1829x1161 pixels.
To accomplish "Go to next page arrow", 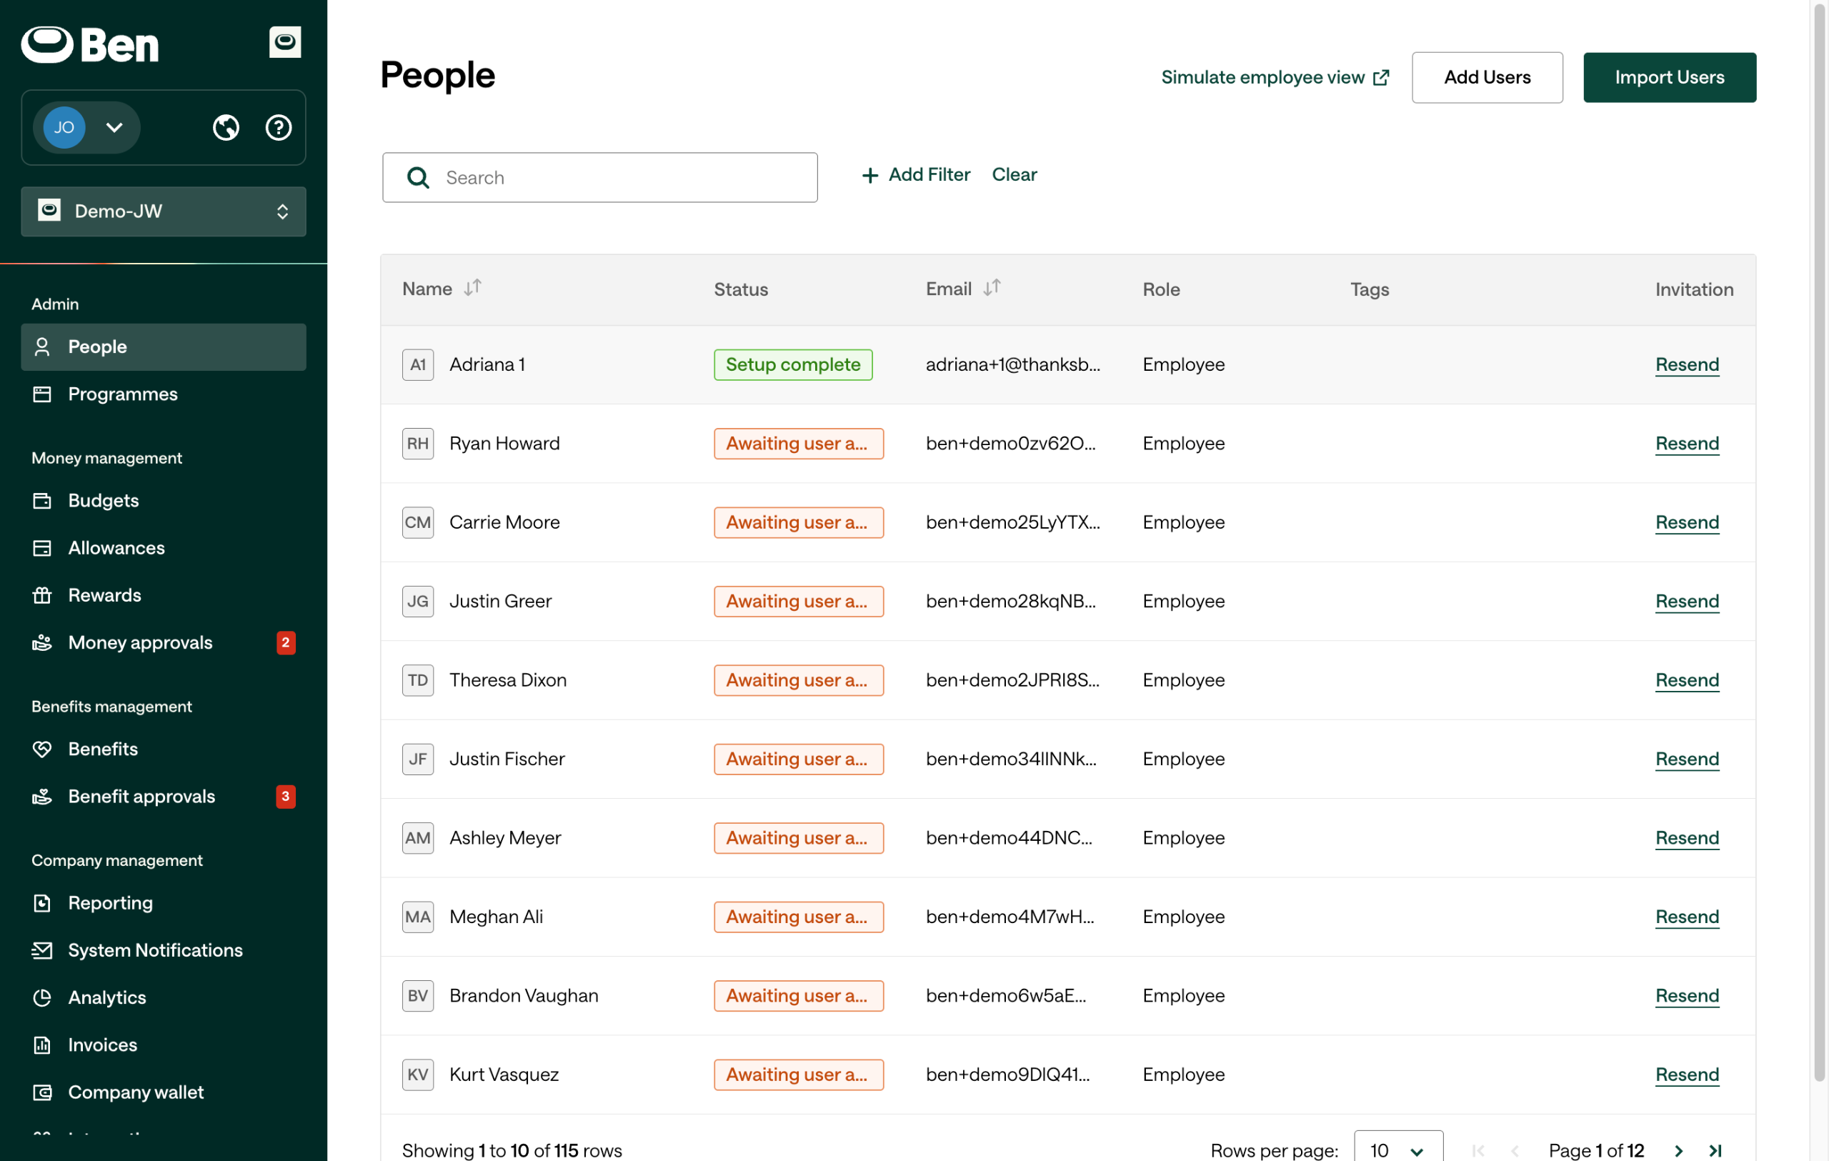I will pos(1679,1150).
